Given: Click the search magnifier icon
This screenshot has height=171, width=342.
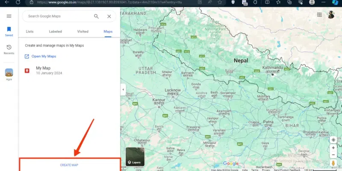Looking at the screenshot, I should (x=96, y=16).
